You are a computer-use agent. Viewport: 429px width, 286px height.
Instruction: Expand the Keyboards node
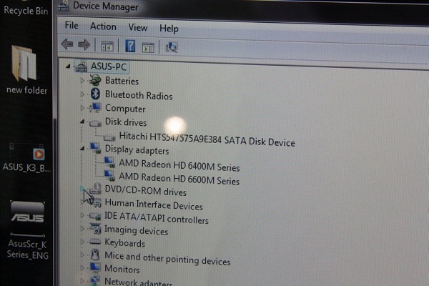[x=82, y=242]
